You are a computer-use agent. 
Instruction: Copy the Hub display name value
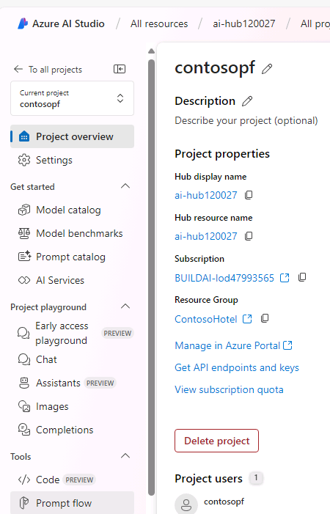(249, 195)
